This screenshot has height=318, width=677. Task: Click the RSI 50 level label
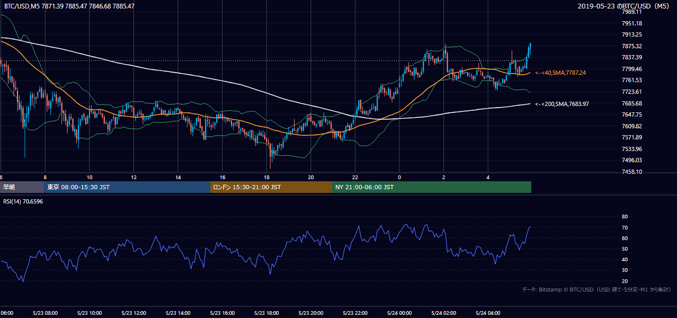tap(625, 249)
